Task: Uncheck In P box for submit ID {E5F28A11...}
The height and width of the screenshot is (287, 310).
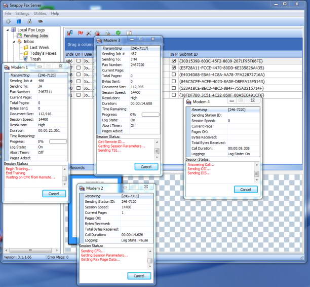Action: pos(174,67)
